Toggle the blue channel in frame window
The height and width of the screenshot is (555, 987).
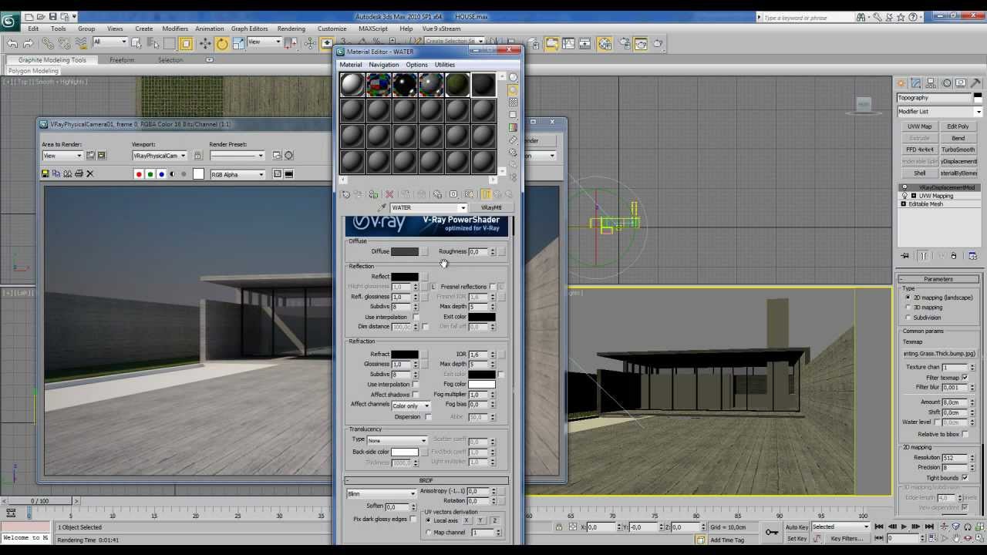point(161,174)
